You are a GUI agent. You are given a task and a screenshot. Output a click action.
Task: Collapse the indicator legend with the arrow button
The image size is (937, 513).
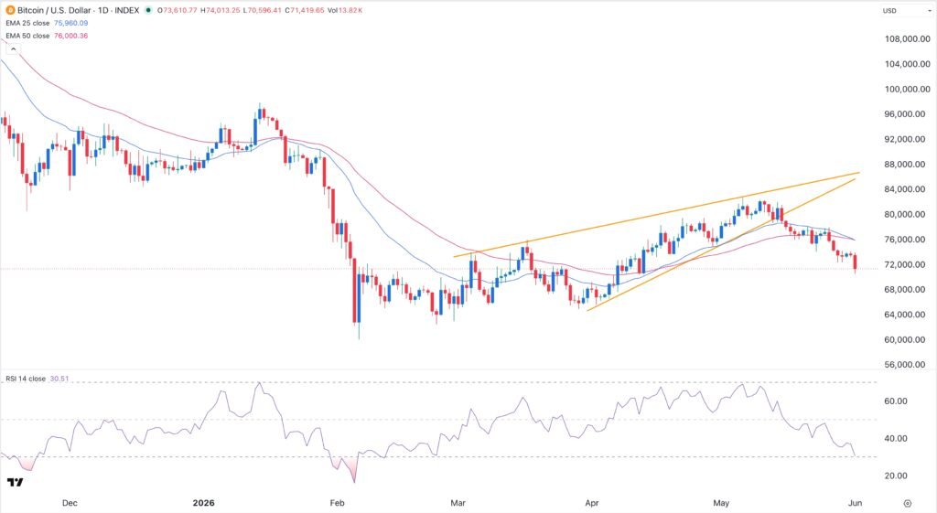pos(13,49)
